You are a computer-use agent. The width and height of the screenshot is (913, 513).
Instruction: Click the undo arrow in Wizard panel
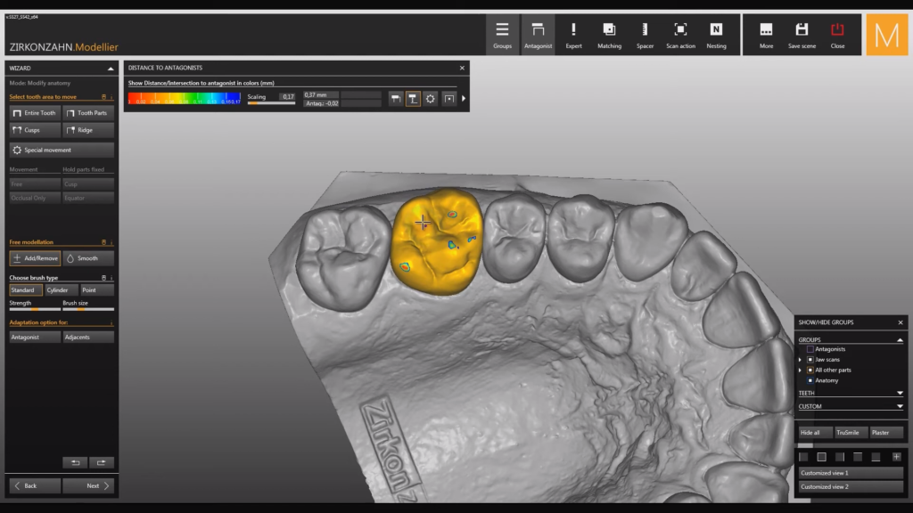tap(75, 462)
